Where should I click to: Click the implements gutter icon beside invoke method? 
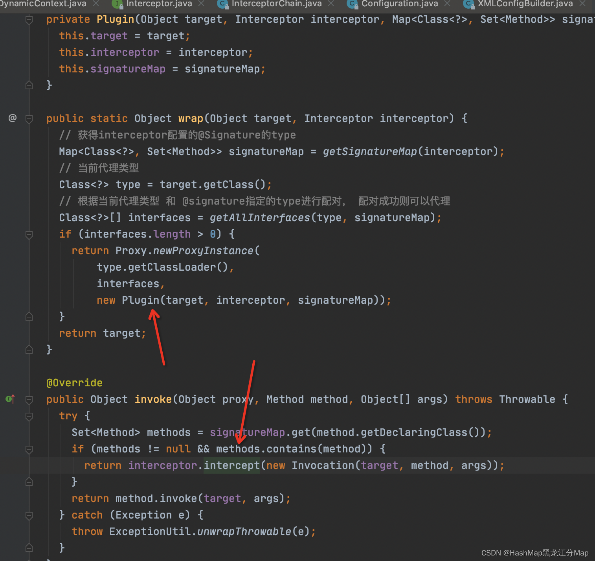point(11,399)
